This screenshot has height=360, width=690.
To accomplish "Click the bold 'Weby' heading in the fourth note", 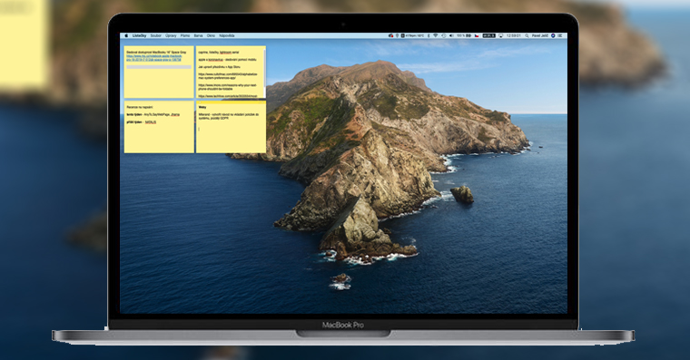I will (x=202, y=107).
